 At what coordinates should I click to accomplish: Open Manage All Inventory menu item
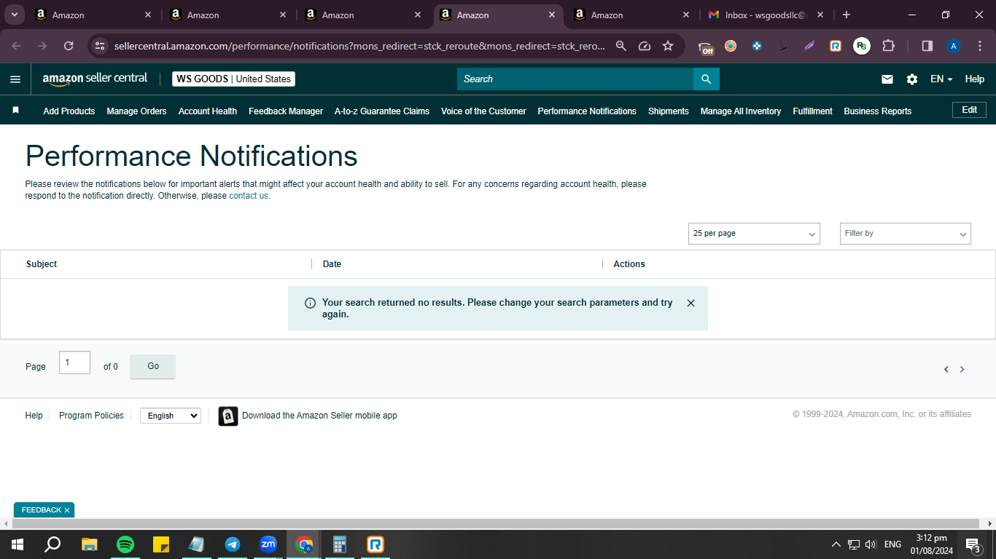(x=741, y=111)
